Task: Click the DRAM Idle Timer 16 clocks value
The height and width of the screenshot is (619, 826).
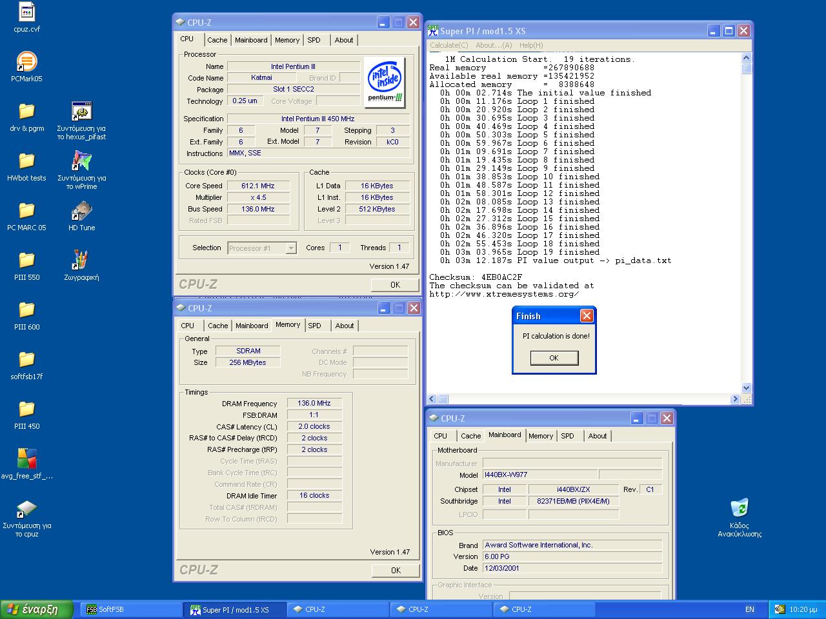Action: pyautogui.click(x=314, y=496)
